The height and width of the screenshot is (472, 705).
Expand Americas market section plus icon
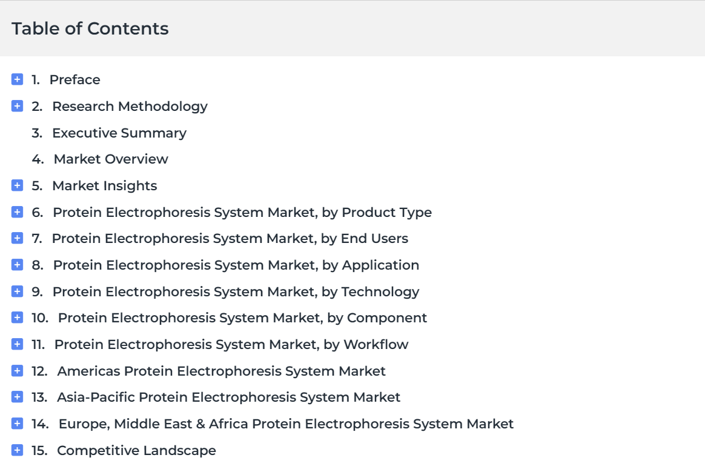[x=17, y=371]
